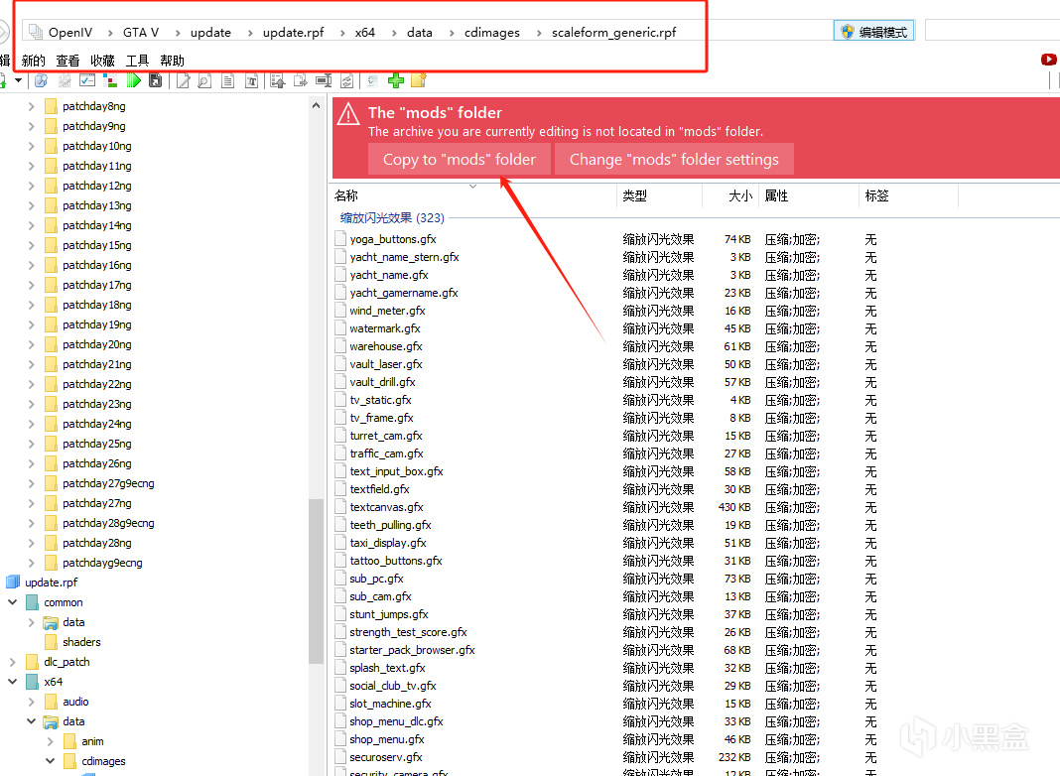Click the edit document pencil toolbar icon
This screenshot has width=1060, height=776.
coord(184,80)
